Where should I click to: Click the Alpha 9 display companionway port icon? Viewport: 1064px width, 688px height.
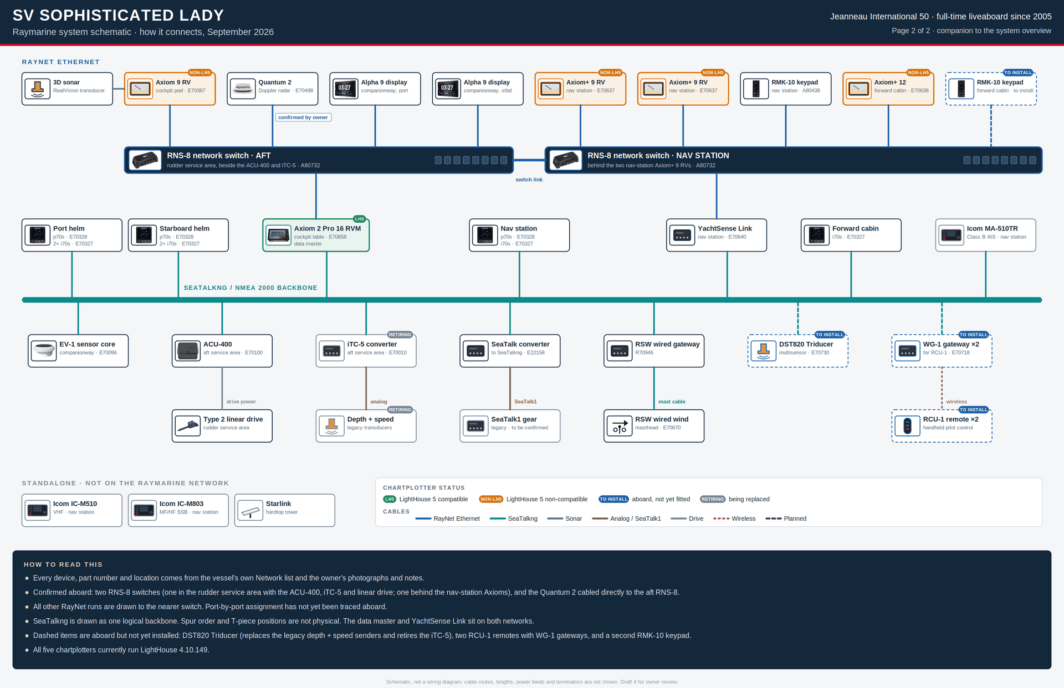tap(345, 89)
